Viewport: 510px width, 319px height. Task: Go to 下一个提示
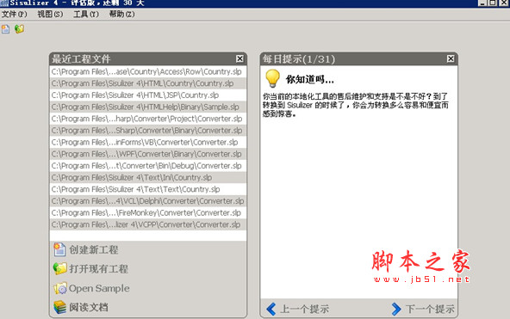click(430, 309)
